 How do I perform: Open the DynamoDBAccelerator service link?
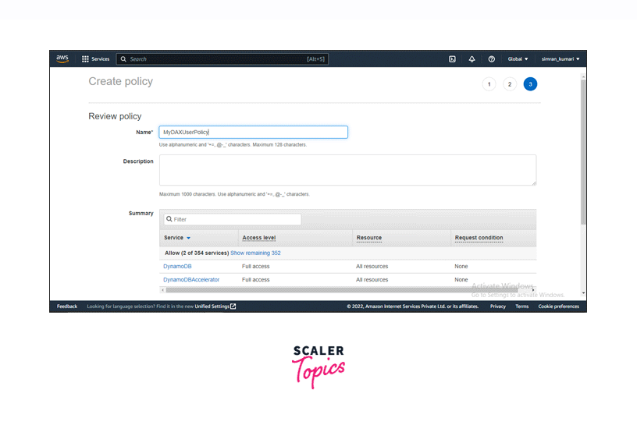click(x=191, y=279)
